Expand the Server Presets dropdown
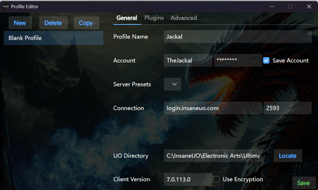 point(173,84)
